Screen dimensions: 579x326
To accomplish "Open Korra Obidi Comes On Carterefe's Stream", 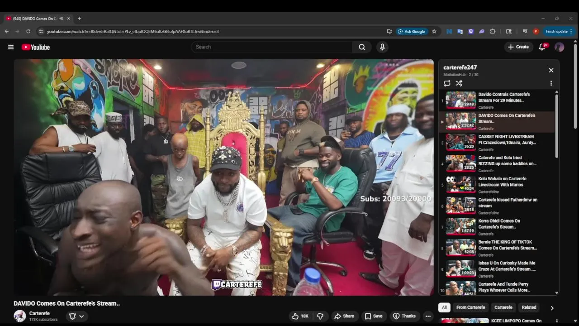I will (x=496, y=227).
